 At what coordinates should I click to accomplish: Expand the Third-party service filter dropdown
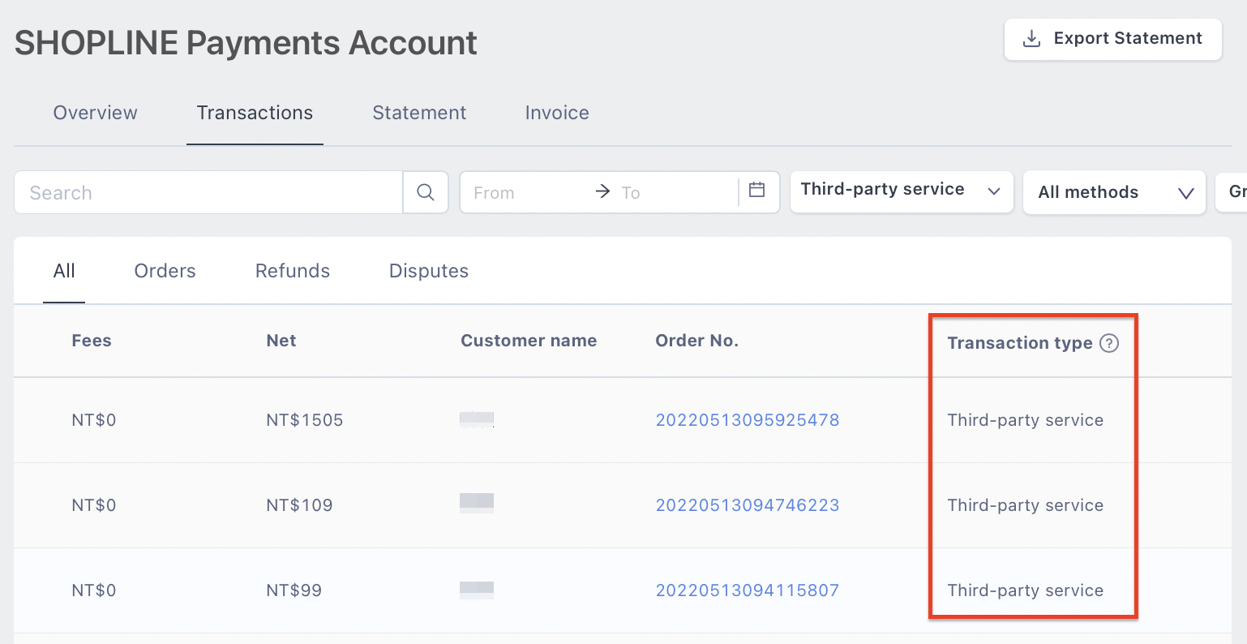point(902,191)
